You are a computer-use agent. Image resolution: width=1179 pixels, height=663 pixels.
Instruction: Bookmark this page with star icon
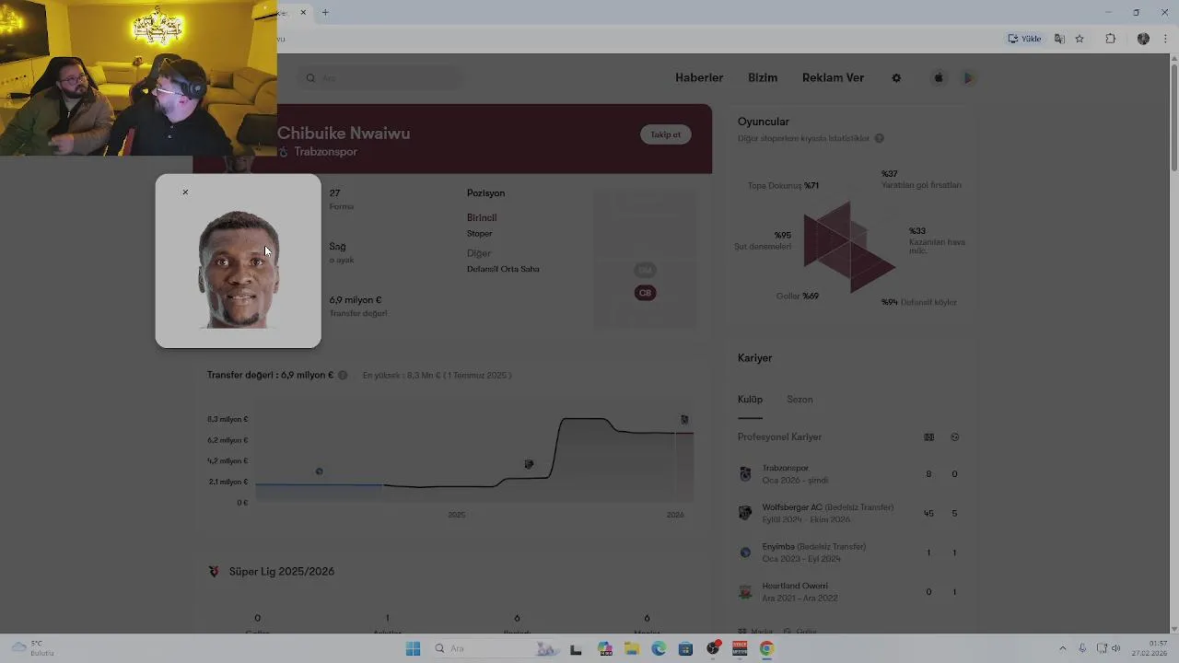click(1080, 39)
